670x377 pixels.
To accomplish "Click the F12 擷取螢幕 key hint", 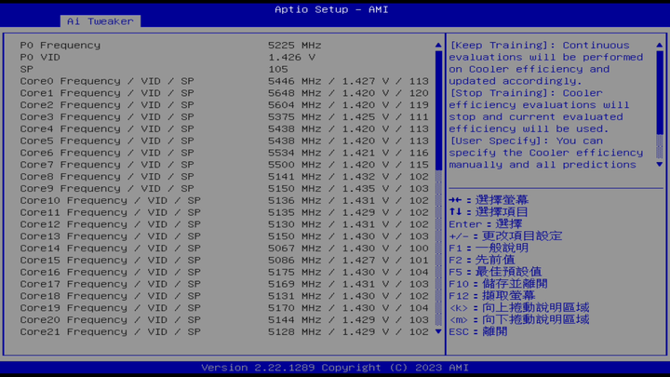I will (492, 296).
